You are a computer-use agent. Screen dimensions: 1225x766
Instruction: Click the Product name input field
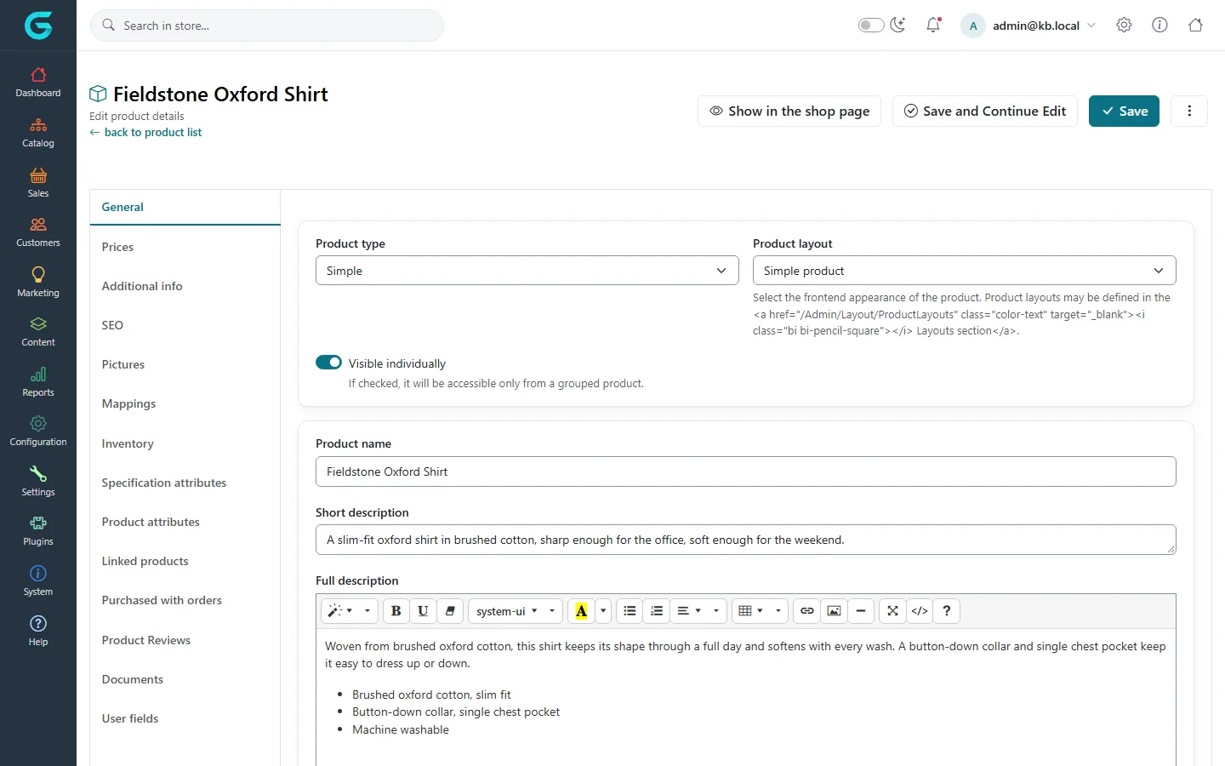(745, 472)
